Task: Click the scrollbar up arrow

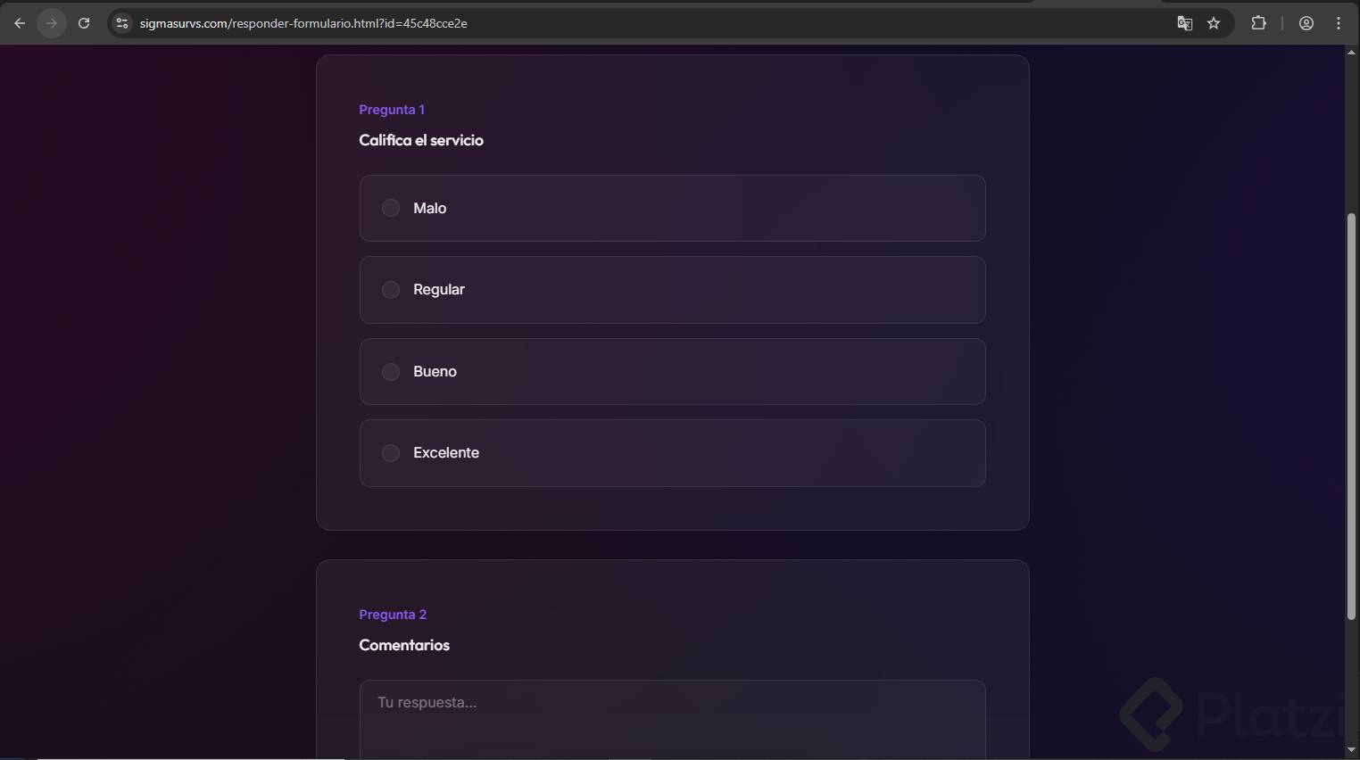Action: [x=1351, y=53]
